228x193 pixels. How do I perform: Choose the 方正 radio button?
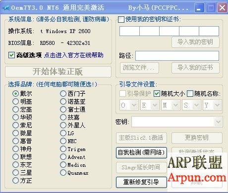[15, 181]
